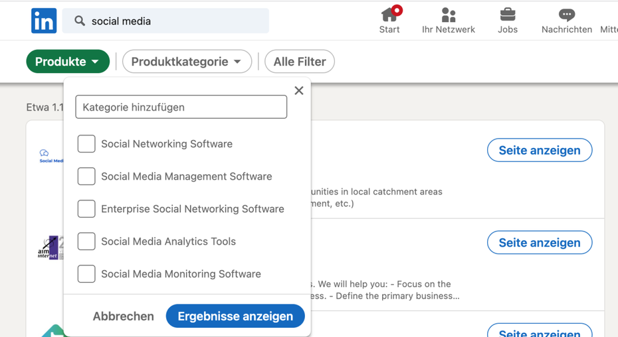The width and height of the screenshot is (618, 337).
Task: Open the Produkte filter dropdown
Action: [68, 62]
